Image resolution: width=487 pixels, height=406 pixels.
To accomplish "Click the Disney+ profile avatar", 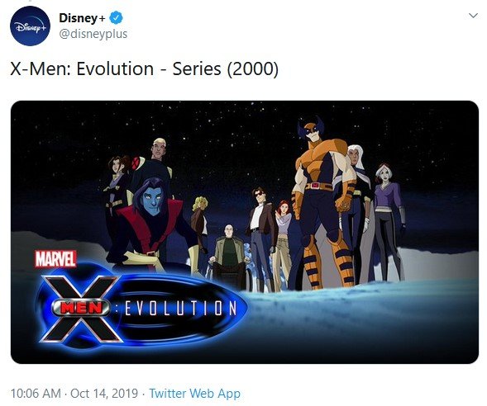I will 30,26.
